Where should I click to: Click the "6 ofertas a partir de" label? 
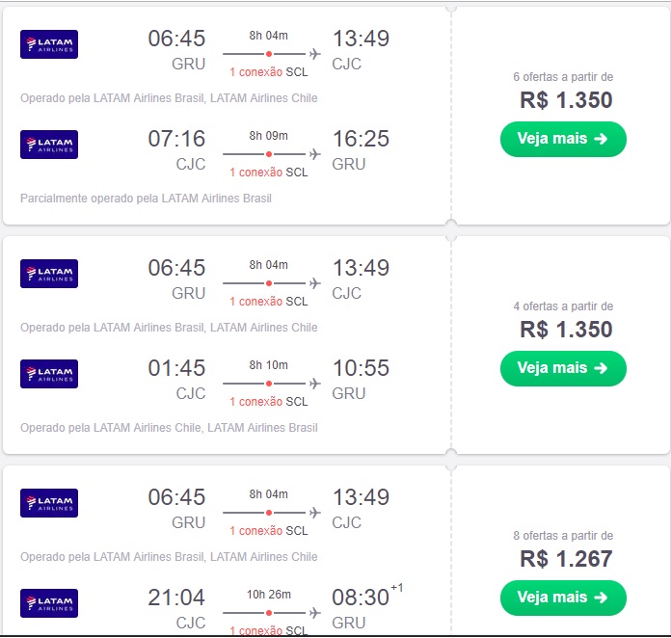(563, 77)
